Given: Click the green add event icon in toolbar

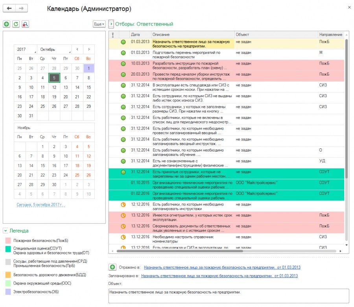Looking at the screenshot, I should click(x=7, y=24).
